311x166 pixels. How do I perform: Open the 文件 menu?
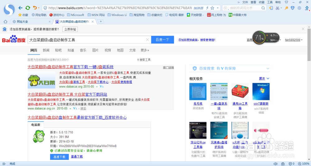[245, 2]
